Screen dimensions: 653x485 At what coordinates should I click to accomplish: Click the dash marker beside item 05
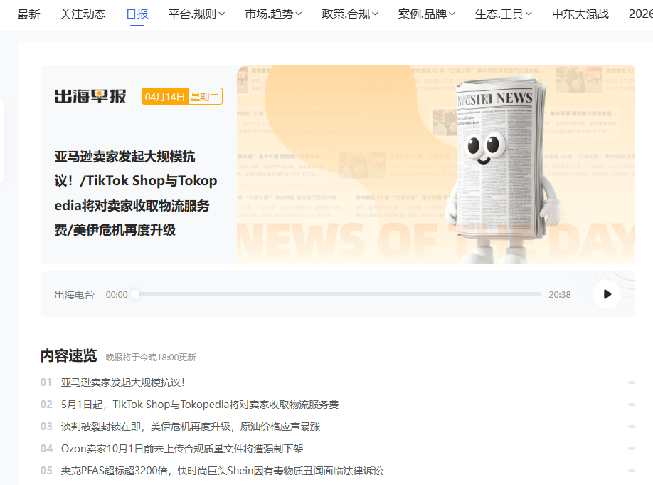[x=631, y=471]
